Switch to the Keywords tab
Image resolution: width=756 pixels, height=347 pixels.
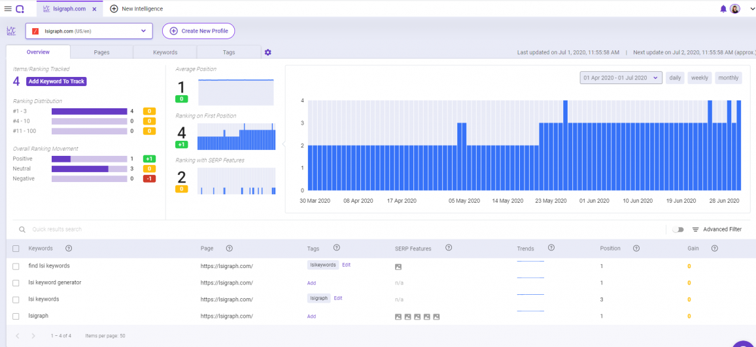[165, 52]
